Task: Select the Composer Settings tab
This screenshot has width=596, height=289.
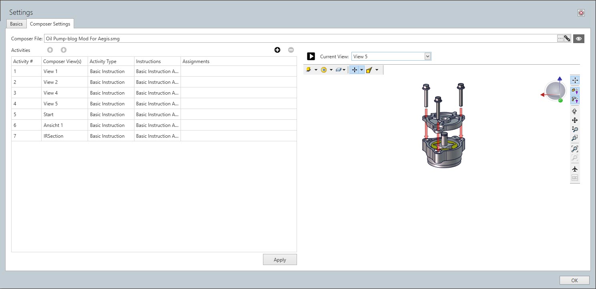Action: 50,24
